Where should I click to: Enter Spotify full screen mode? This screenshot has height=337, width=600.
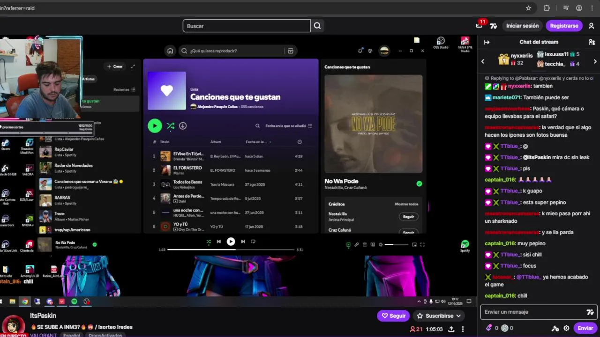(x=422, y=244)
